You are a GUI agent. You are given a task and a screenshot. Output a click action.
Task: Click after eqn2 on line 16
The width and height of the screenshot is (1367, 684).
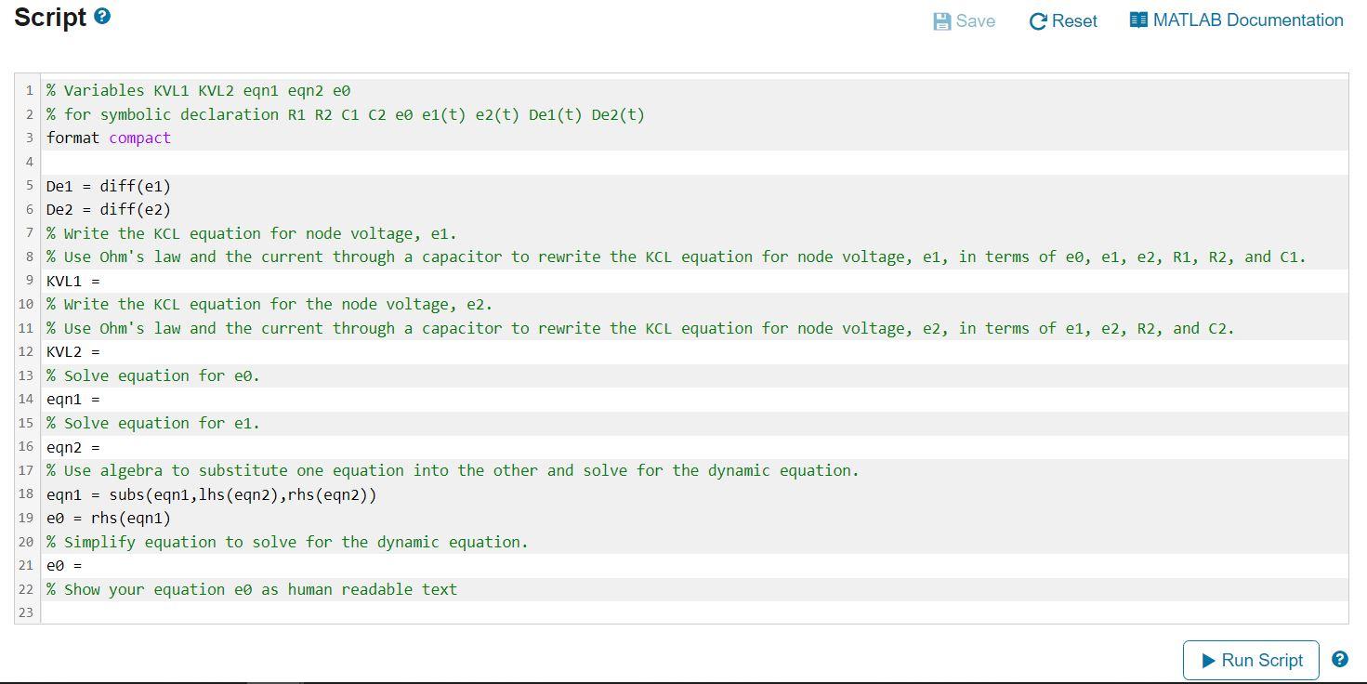point(102,446)
